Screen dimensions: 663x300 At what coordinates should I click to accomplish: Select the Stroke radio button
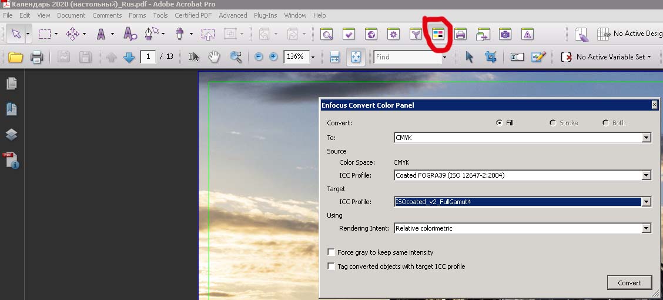tap(552, 123)
